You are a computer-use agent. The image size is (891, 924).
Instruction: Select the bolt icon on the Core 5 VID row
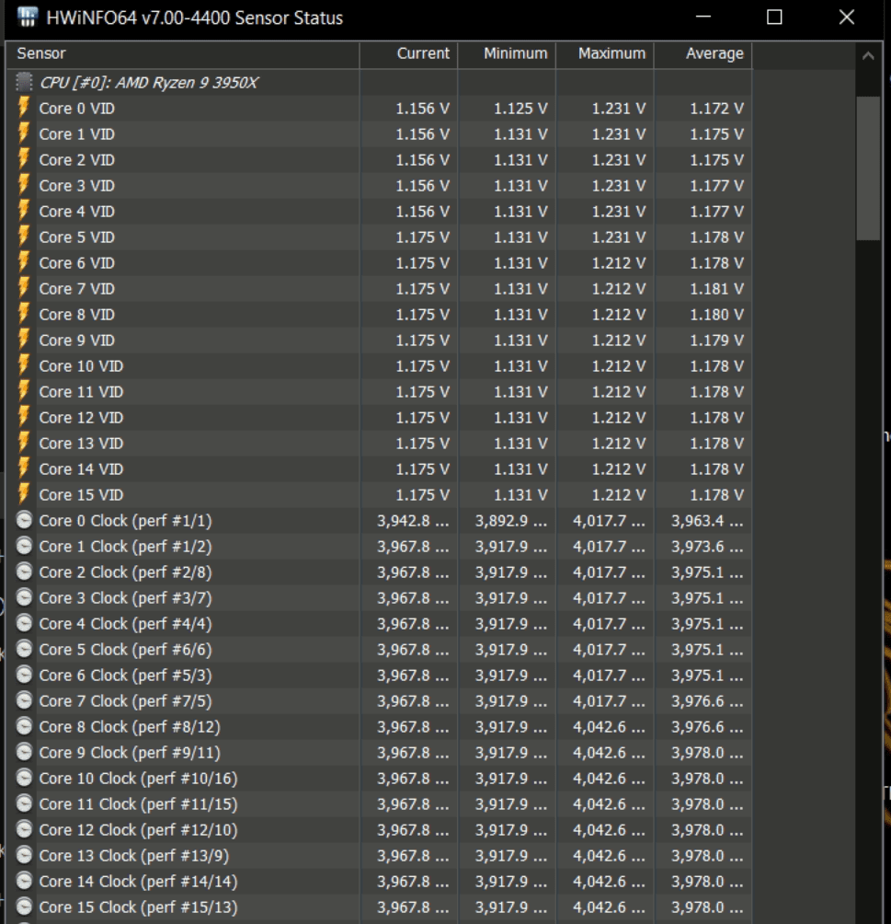point(24,237)
